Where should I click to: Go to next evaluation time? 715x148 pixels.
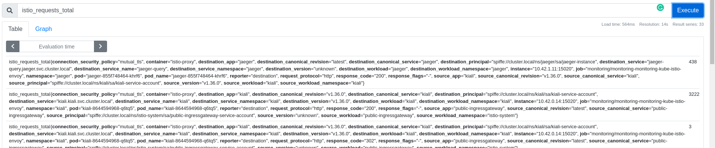100,46
